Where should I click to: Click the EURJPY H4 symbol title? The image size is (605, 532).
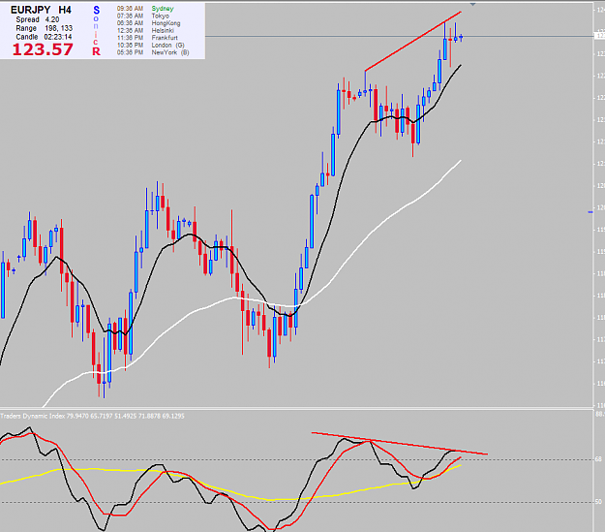coord(41,10)
